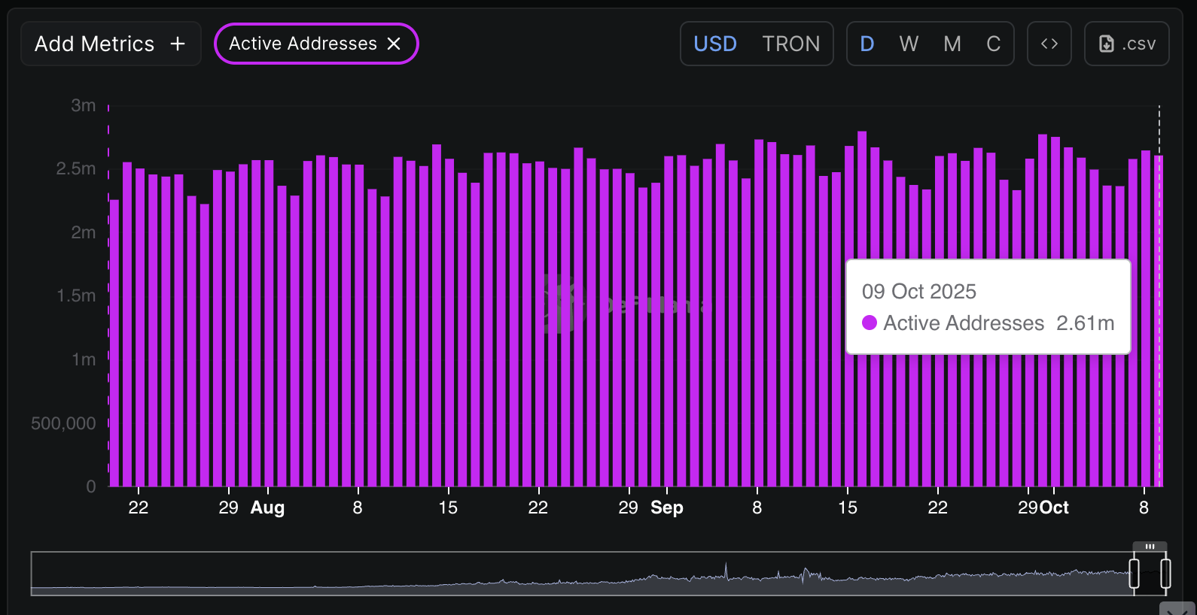Click the Active Addresses metric chip

(x=303, y=44)
